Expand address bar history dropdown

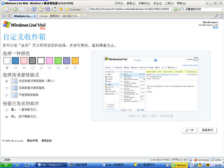pyautogui.click(x=171, y=9)
